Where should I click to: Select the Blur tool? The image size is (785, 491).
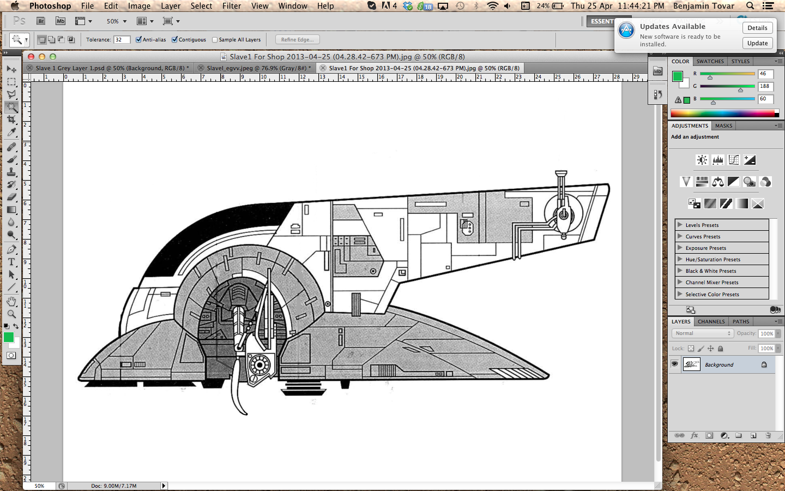[x=11, y=222]
